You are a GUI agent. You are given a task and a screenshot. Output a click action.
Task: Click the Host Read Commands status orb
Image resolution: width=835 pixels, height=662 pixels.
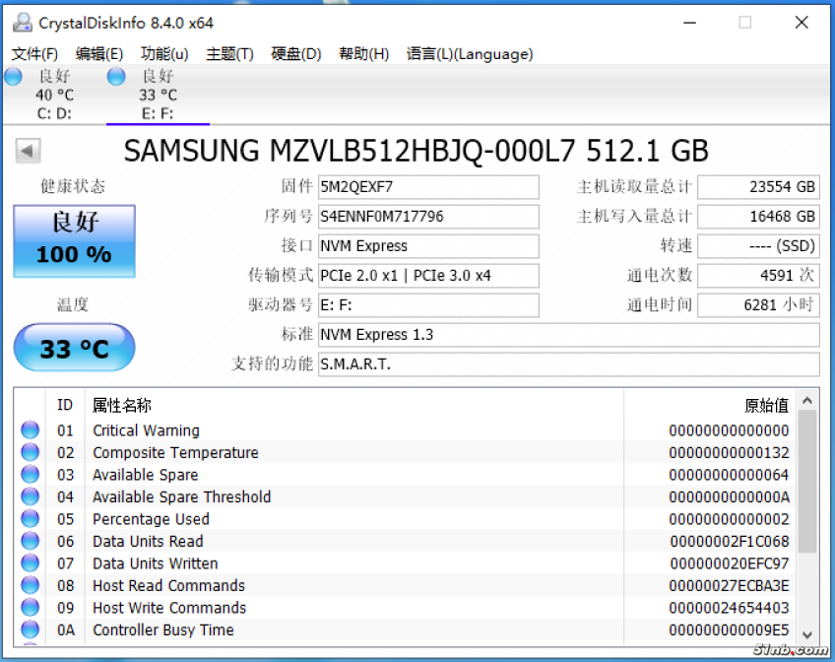point(30,585)
